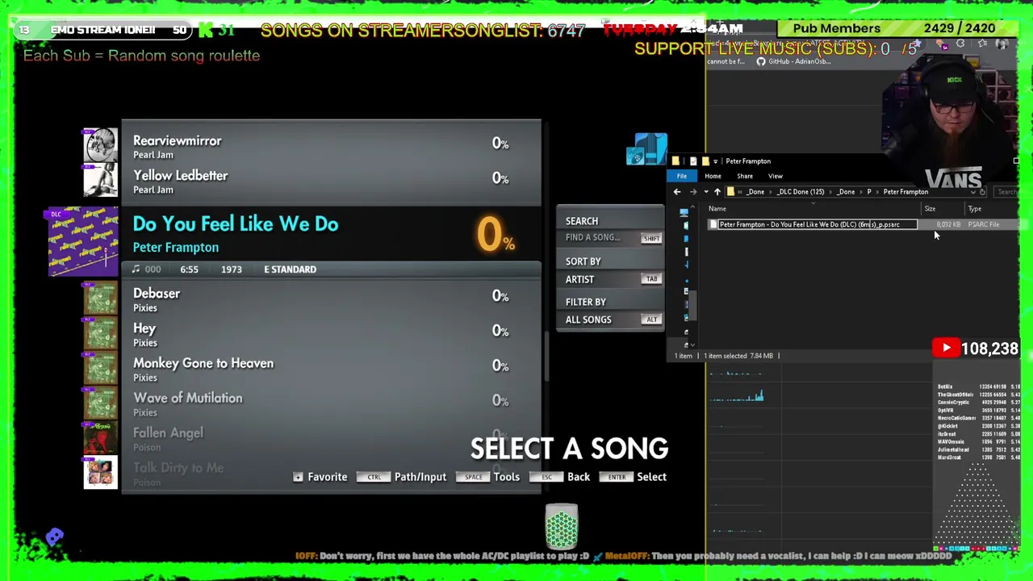Sort files by the Size column
1033x581 pixels.
(930, 209)
